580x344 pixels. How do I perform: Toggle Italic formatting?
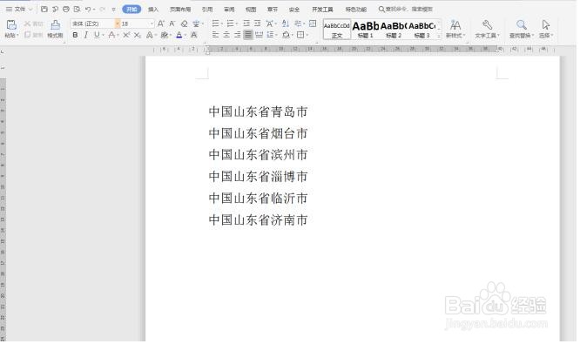point(86,35)
